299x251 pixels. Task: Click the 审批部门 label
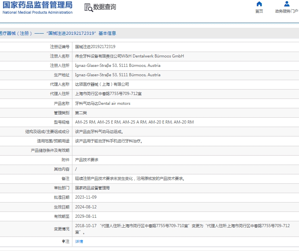[61, 188]
